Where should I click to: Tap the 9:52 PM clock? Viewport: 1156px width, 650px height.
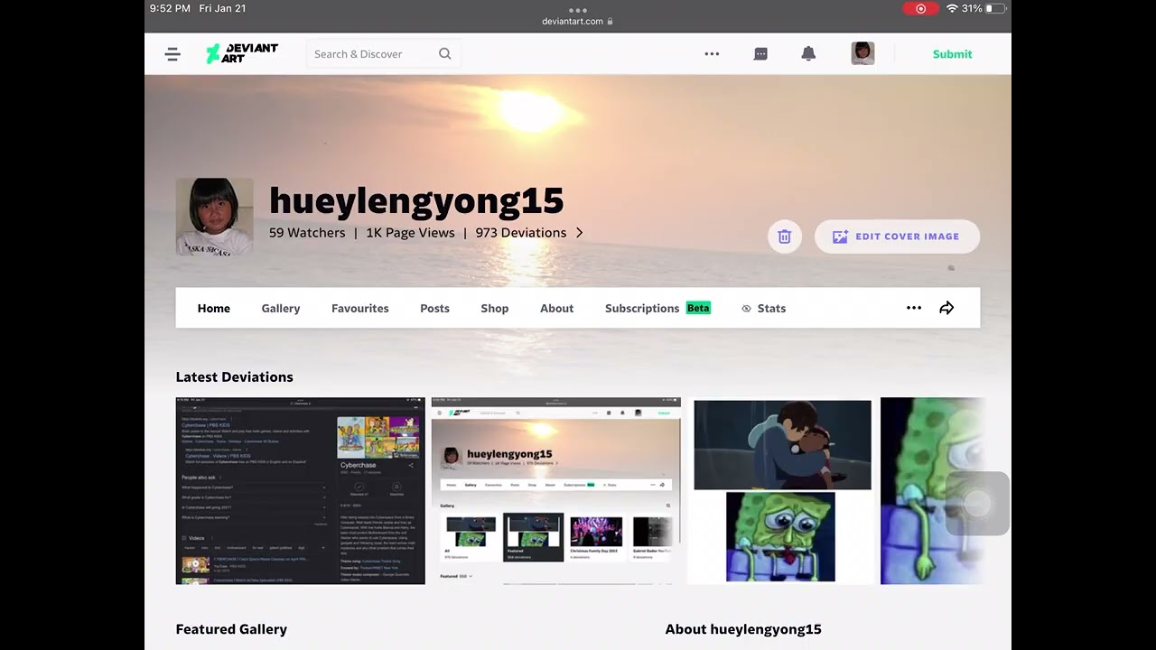(x=171, y=9)
